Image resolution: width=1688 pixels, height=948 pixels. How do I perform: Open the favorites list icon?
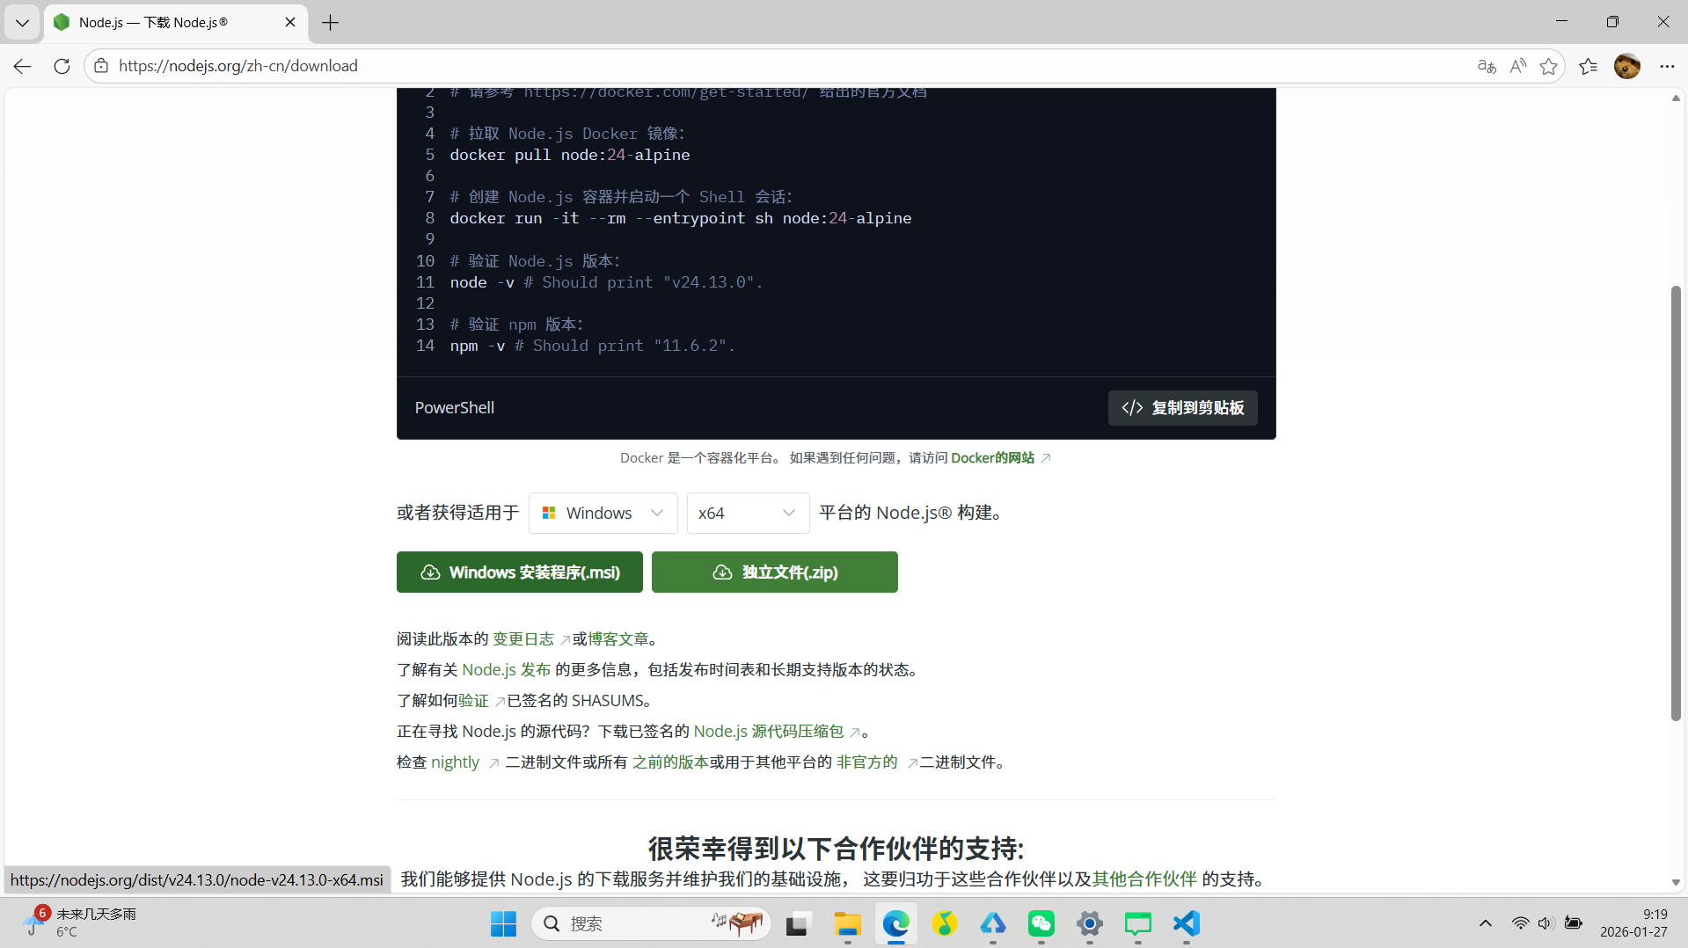(1589, 66)
